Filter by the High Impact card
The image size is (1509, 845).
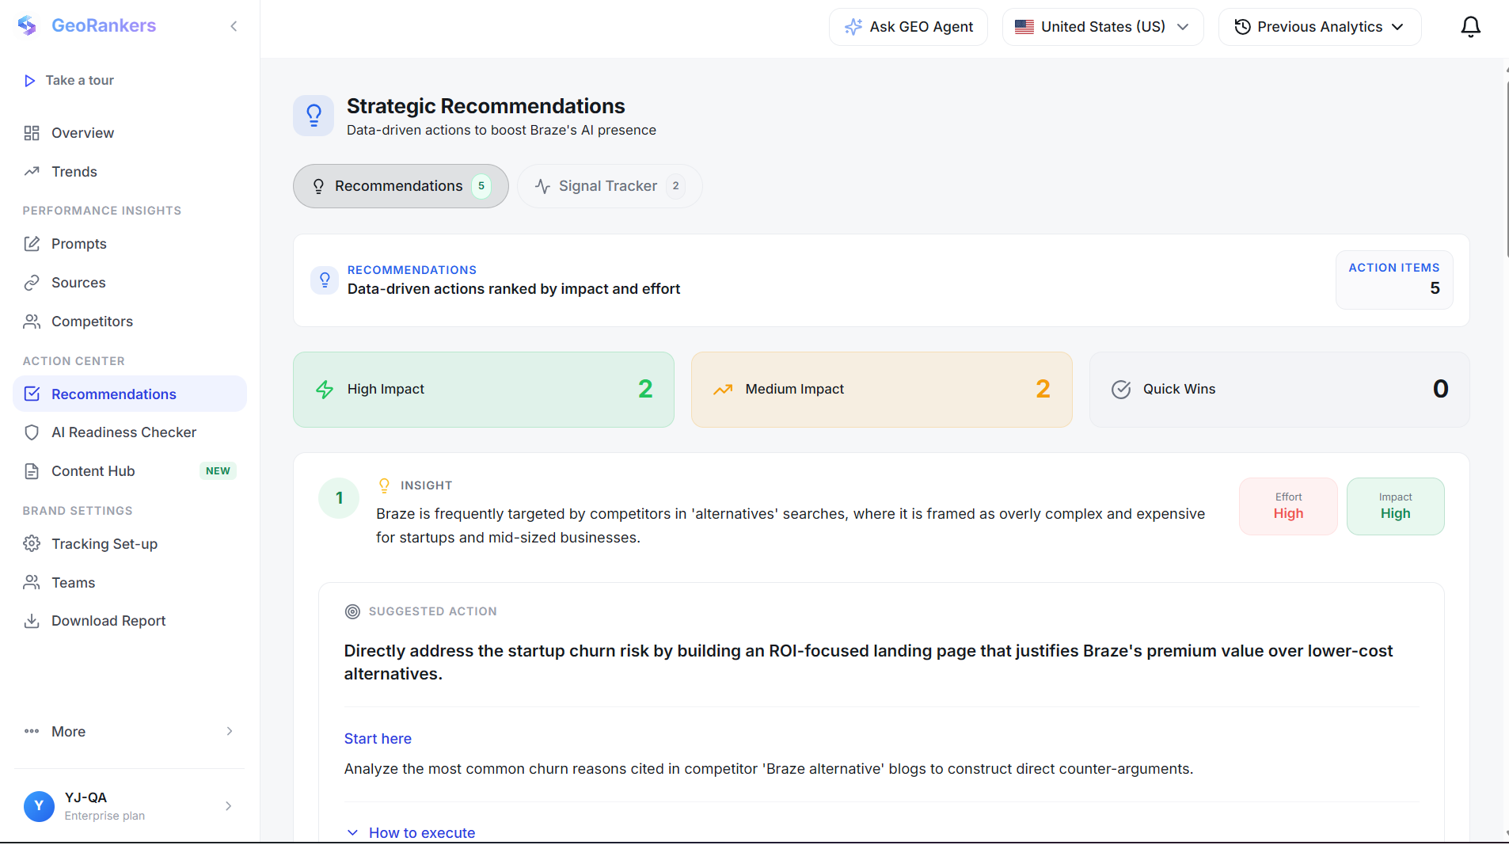click(484, 390)
